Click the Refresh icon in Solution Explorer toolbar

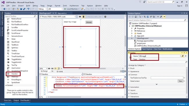tap(148, 17)
